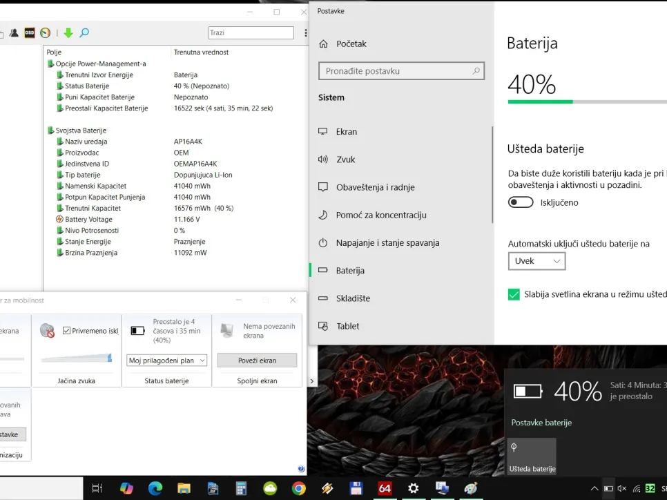Click the Poveži ekran button

pos(257,360)
